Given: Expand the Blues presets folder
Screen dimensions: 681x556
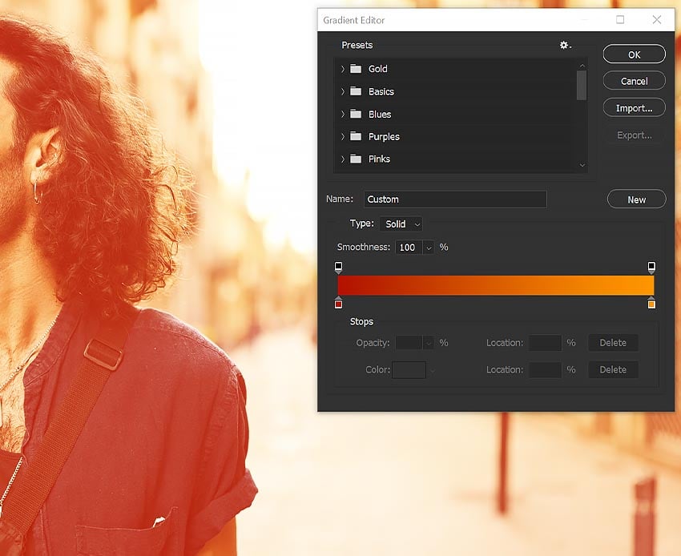Looking at the screenshot, I should tap(343, 114).
